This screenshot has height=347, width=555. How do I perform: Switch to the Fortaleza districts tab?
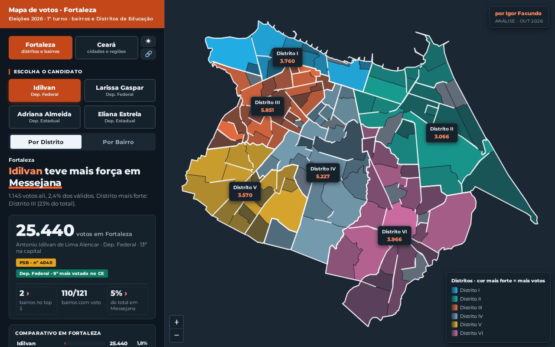click(x=40, y=48)
